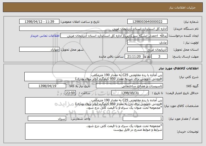Click the price validity date 1398/05/31
The height and width of the screenshot is (146, 206).
pos(130,93)
